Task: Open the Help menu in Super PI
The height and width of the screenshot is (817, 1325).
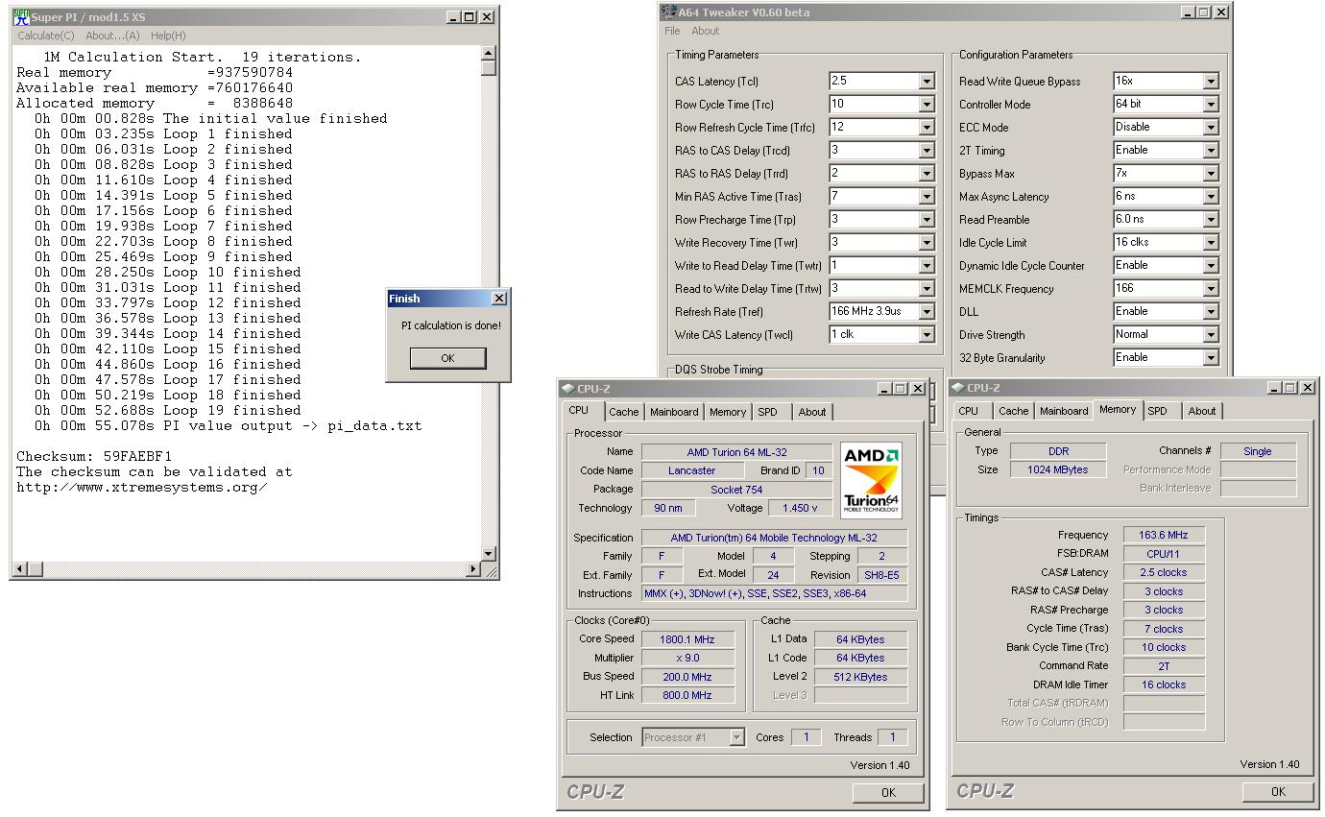Action: [x=168, y=36]
